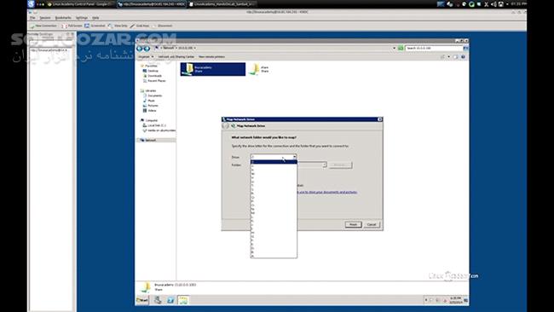Click the store your documents and pictures link

click(326, 192)
